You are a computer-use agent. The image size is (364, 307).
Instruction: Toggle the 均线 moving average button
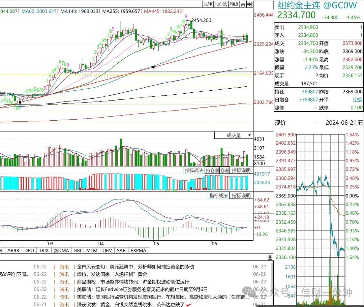[x=234, y=4]
